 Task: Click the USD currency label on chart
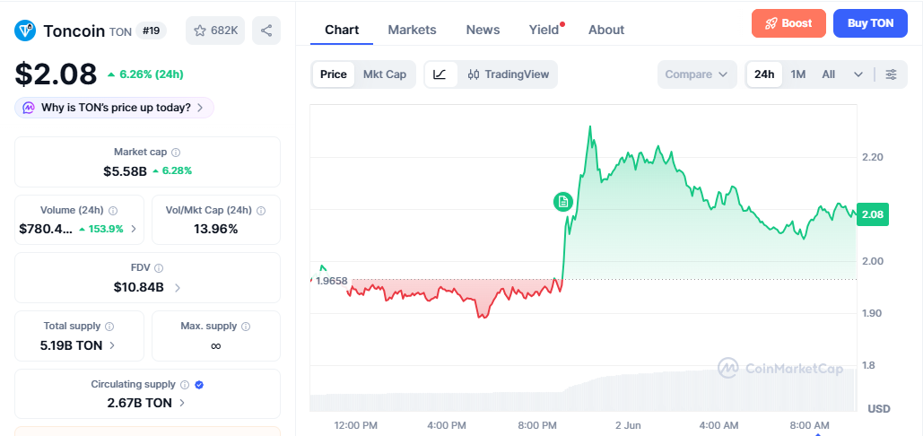tap(879, 408)
